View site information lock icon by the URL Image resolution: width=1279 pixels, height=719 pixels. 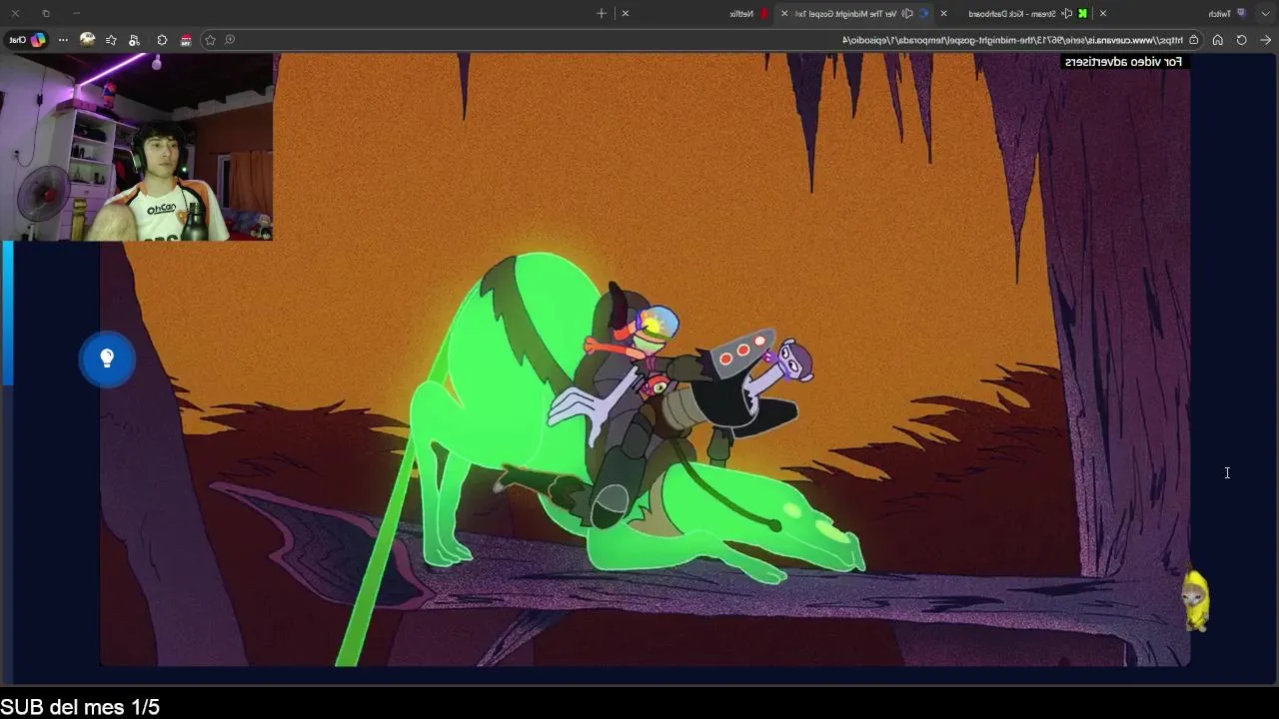1193,40
